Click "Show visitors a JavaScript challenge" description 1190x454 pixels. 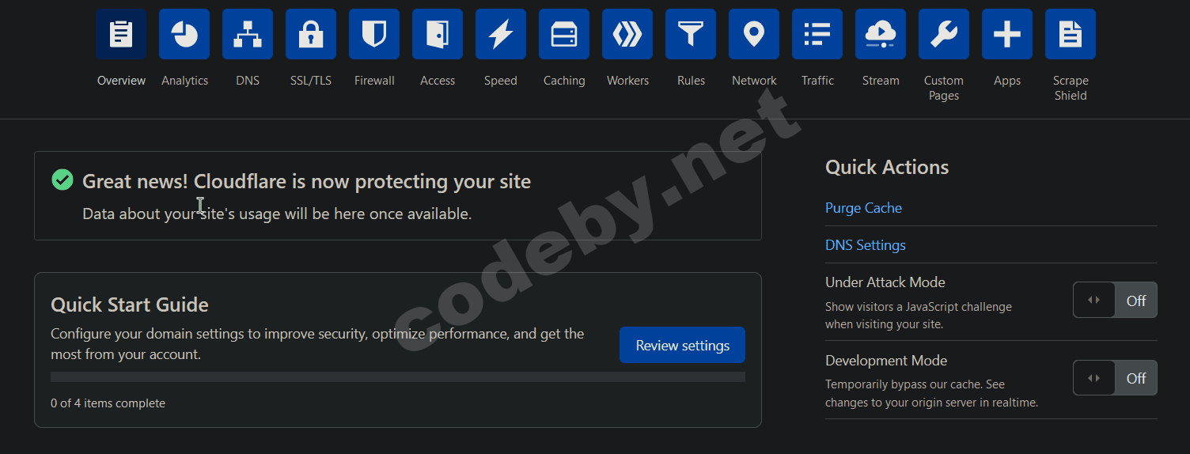(x=919, y=315)
